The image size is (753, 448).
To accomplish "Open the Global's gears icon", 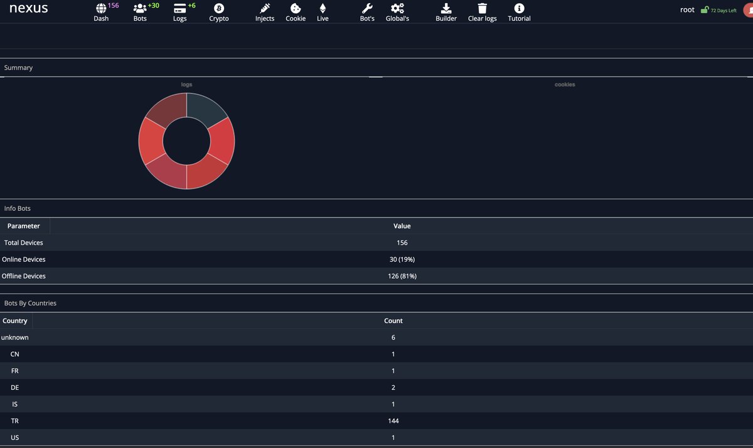I will pos(397,8).
